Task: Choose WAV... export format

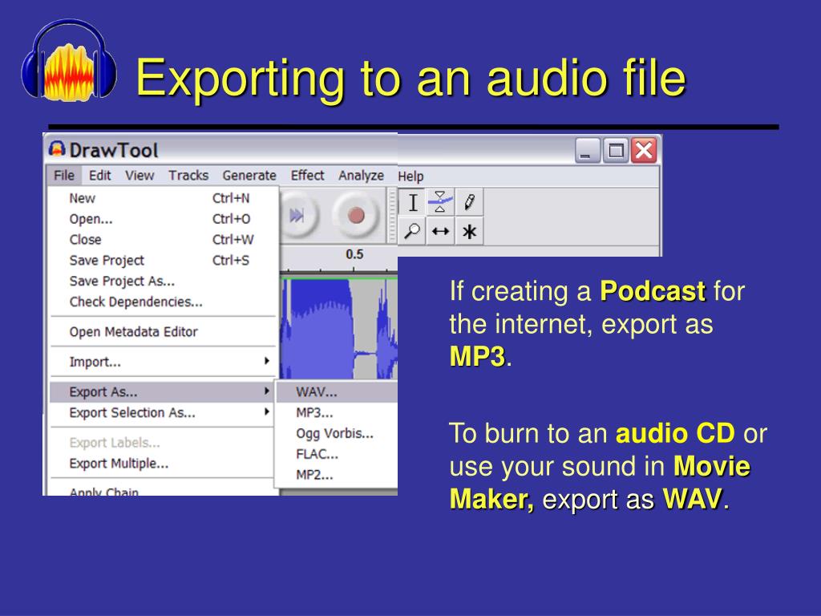Action: 337,391
